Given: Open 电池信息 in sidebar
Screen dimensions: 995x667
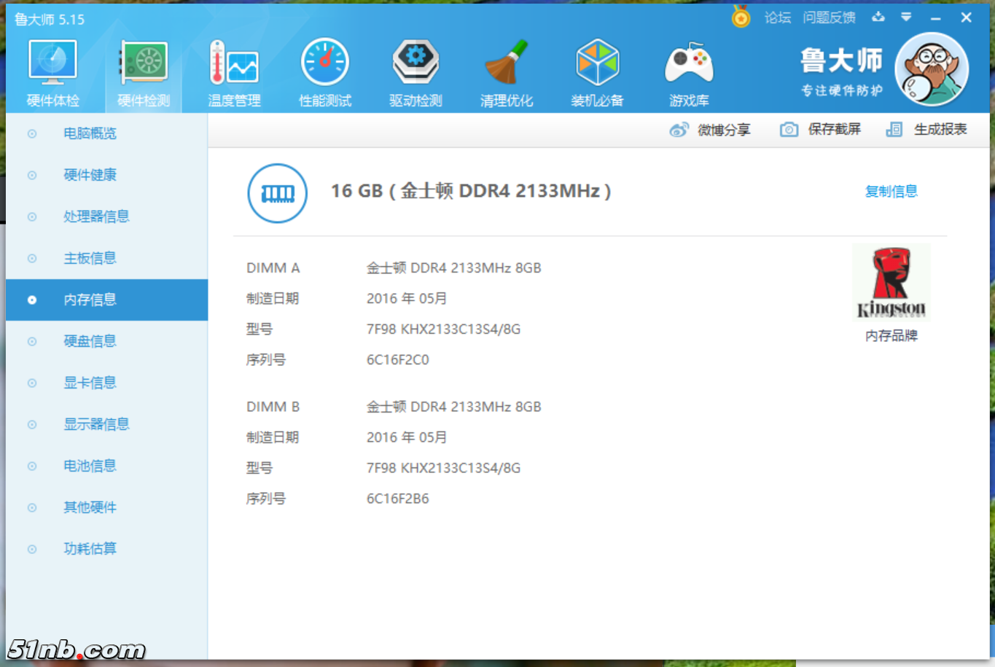Looking at the screenshot, I should (x=90, y=466).
